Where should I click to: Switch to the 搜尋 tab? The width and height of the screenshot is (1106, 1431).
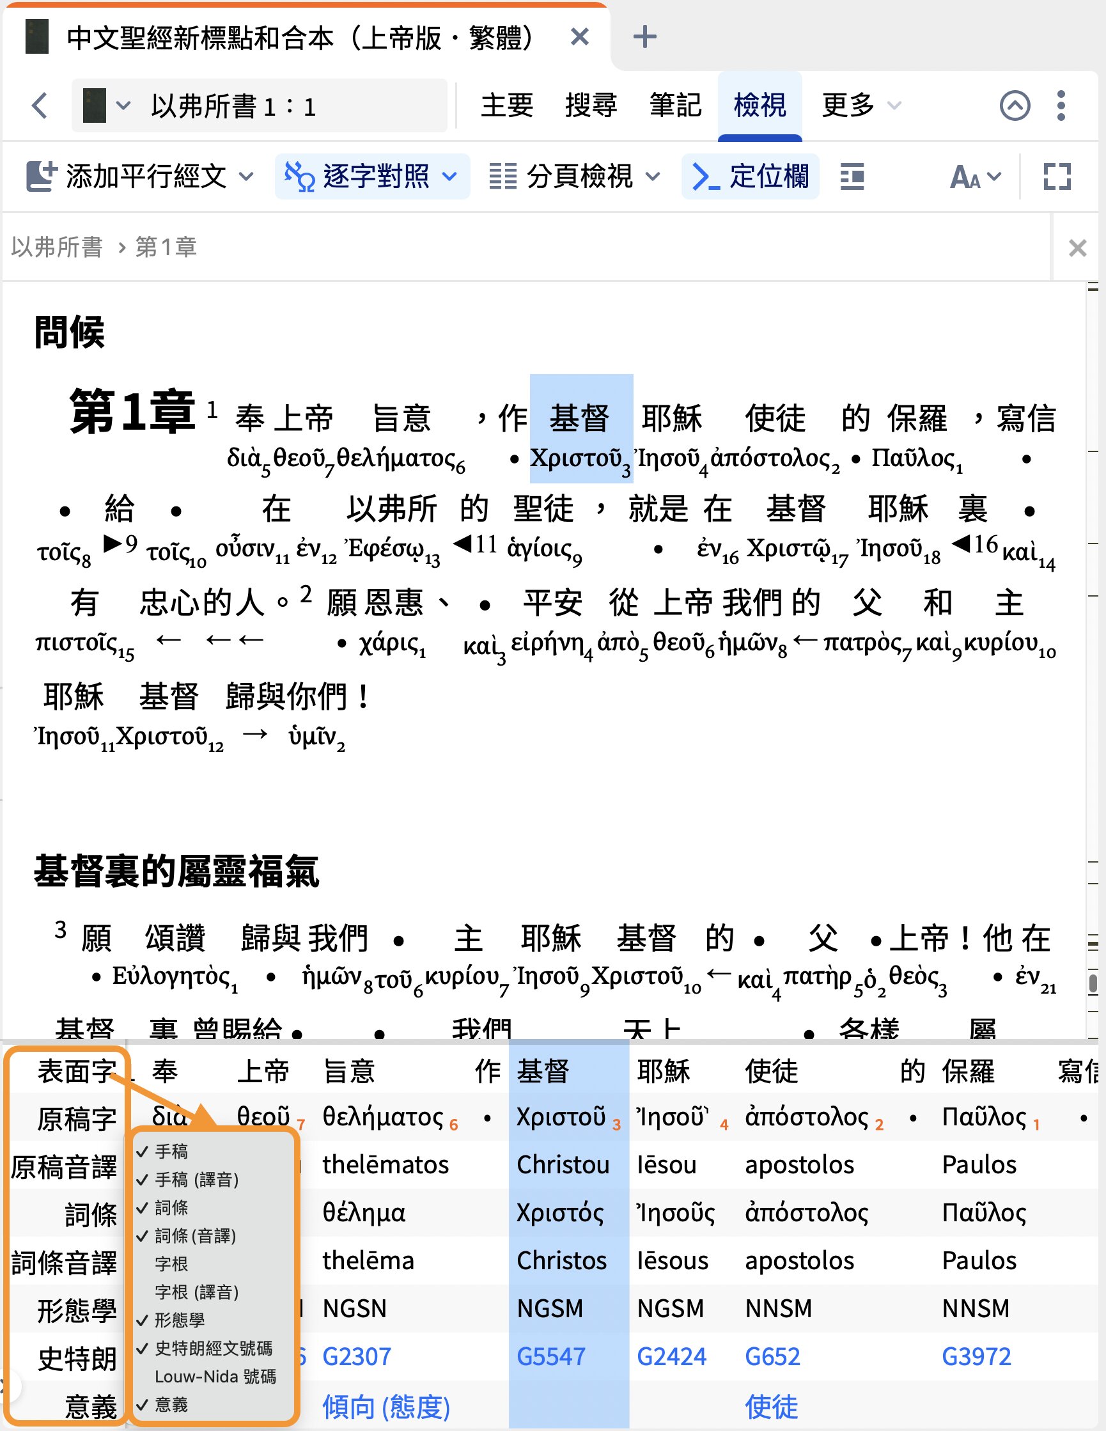(591, 105)
